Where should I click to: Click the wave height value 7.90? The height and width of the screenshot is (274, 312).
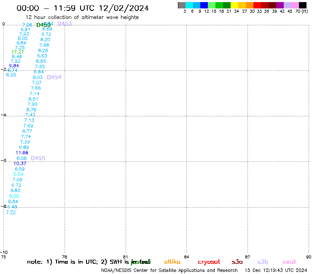(x=32, y=104)
